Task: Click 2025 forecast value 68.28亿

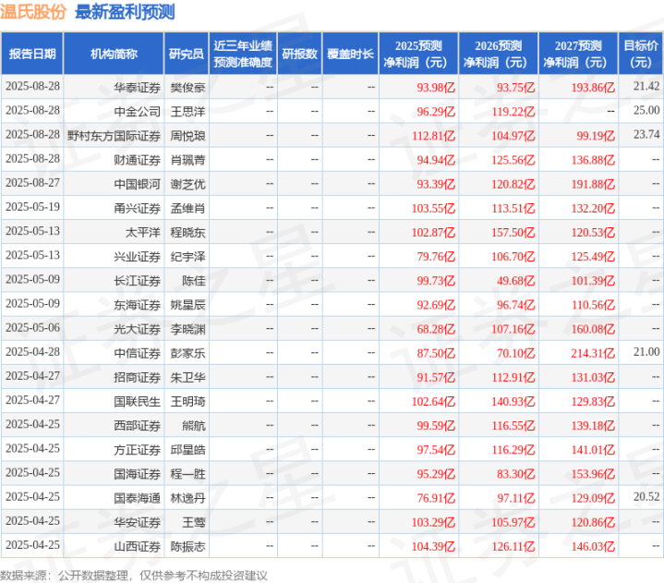Action: click(436, 329)
